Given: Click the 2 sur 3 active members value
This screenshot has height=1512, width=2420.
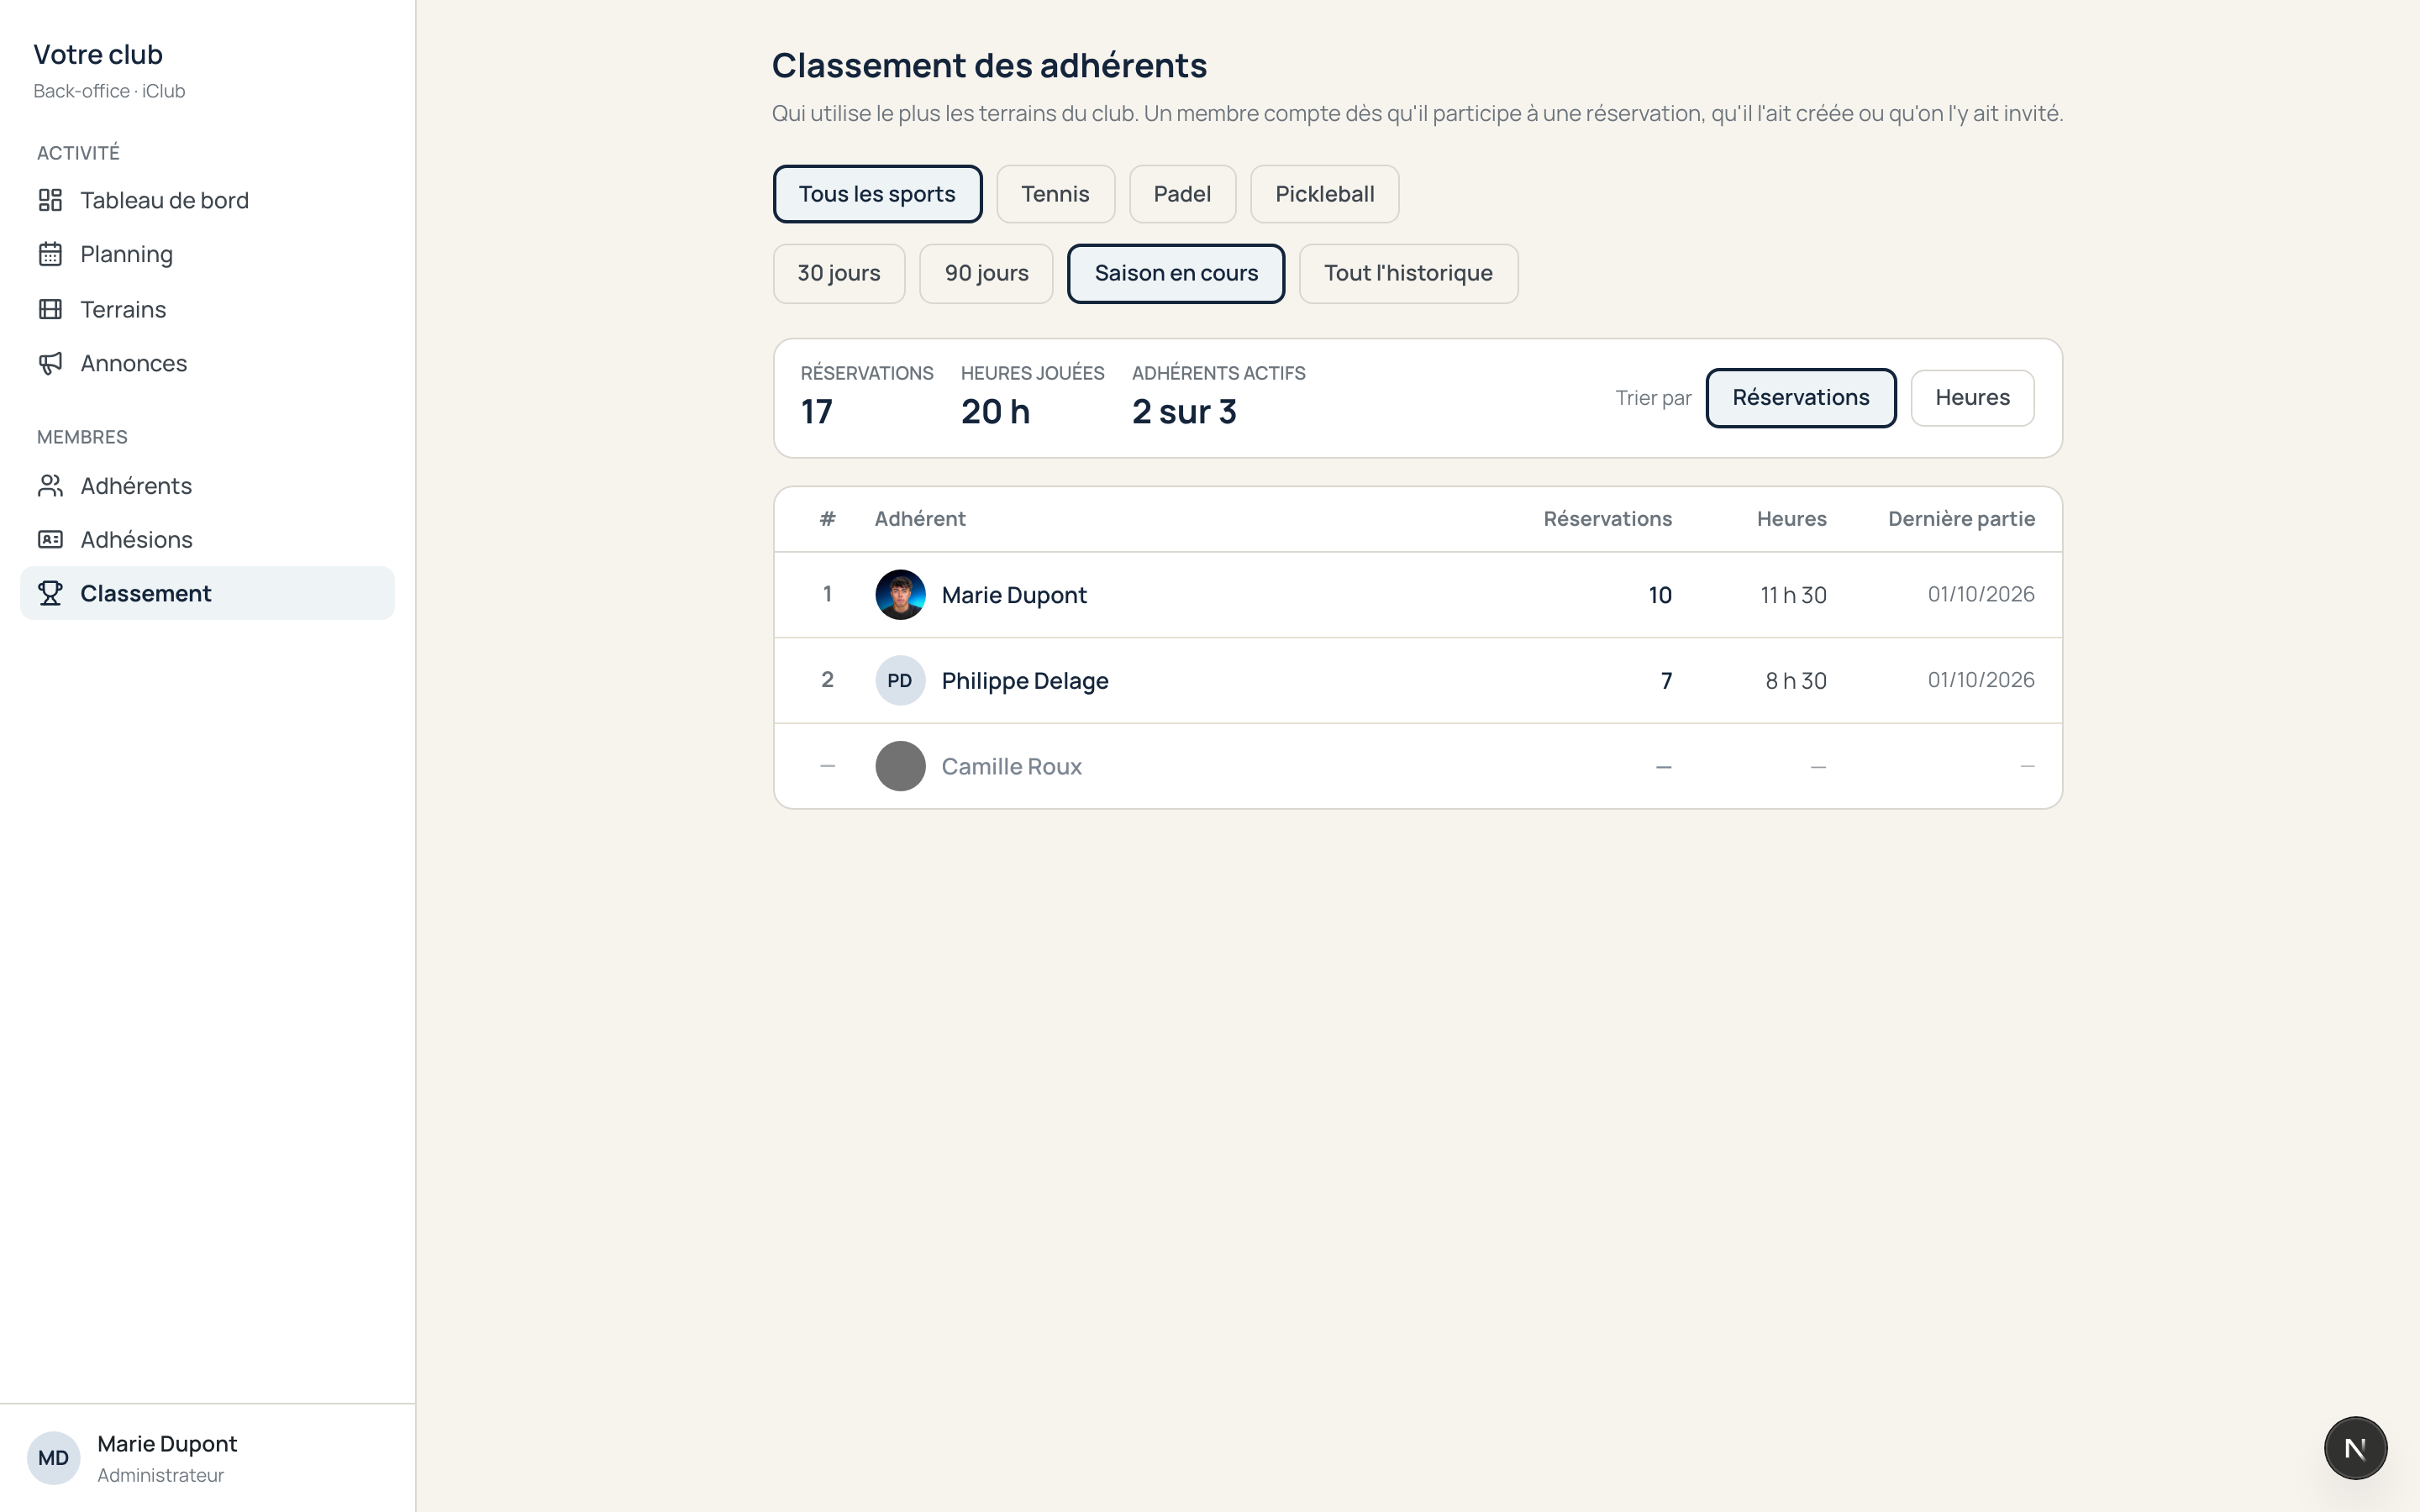Looking at the screenshot, I should pos(1184,412).
